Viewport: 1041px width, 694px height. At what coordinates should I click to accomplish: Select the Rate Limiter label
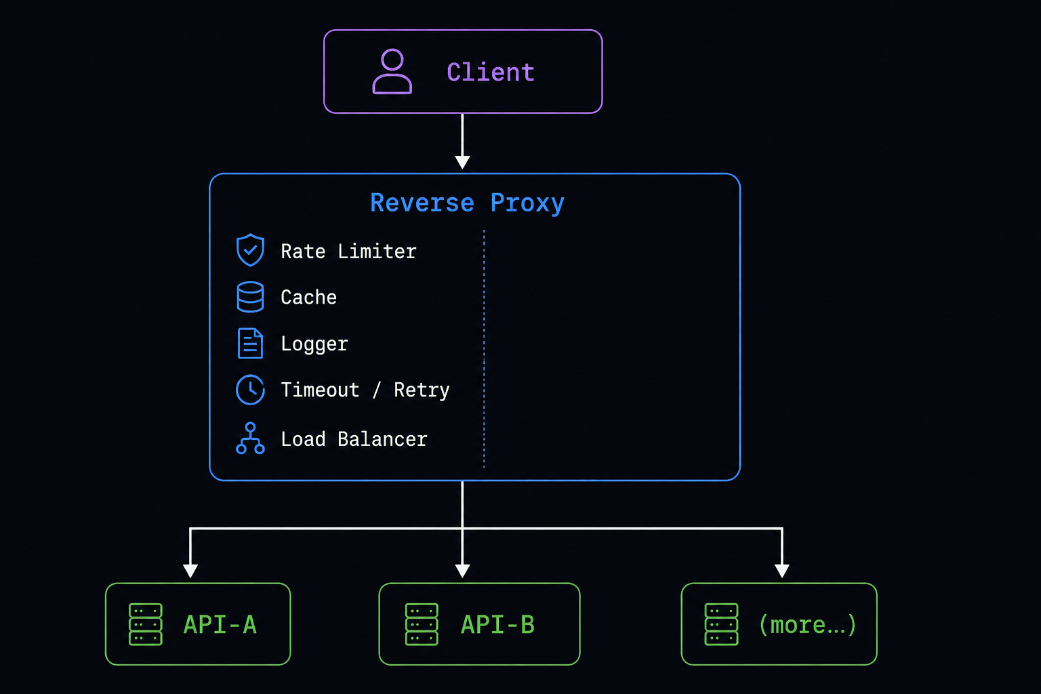coord(348,251)
